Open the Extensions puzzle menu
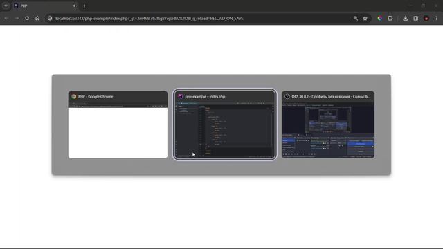Viewport: 443px width, 249px height. click(390, 19)
